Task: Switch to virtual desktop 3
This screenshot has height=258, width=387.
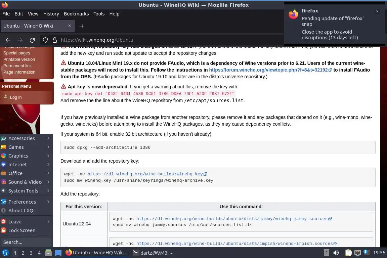Action: tap(31, 253)
